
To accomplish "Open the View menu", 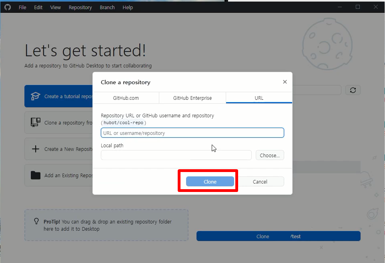I will (x=55, y=7).
